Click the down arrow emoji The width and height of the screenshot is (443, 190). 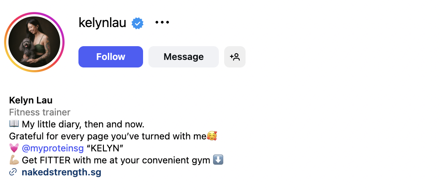(x=218, y=160)
